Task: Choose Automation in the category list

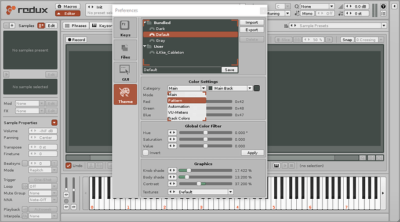Action: (x=187, y=107)
